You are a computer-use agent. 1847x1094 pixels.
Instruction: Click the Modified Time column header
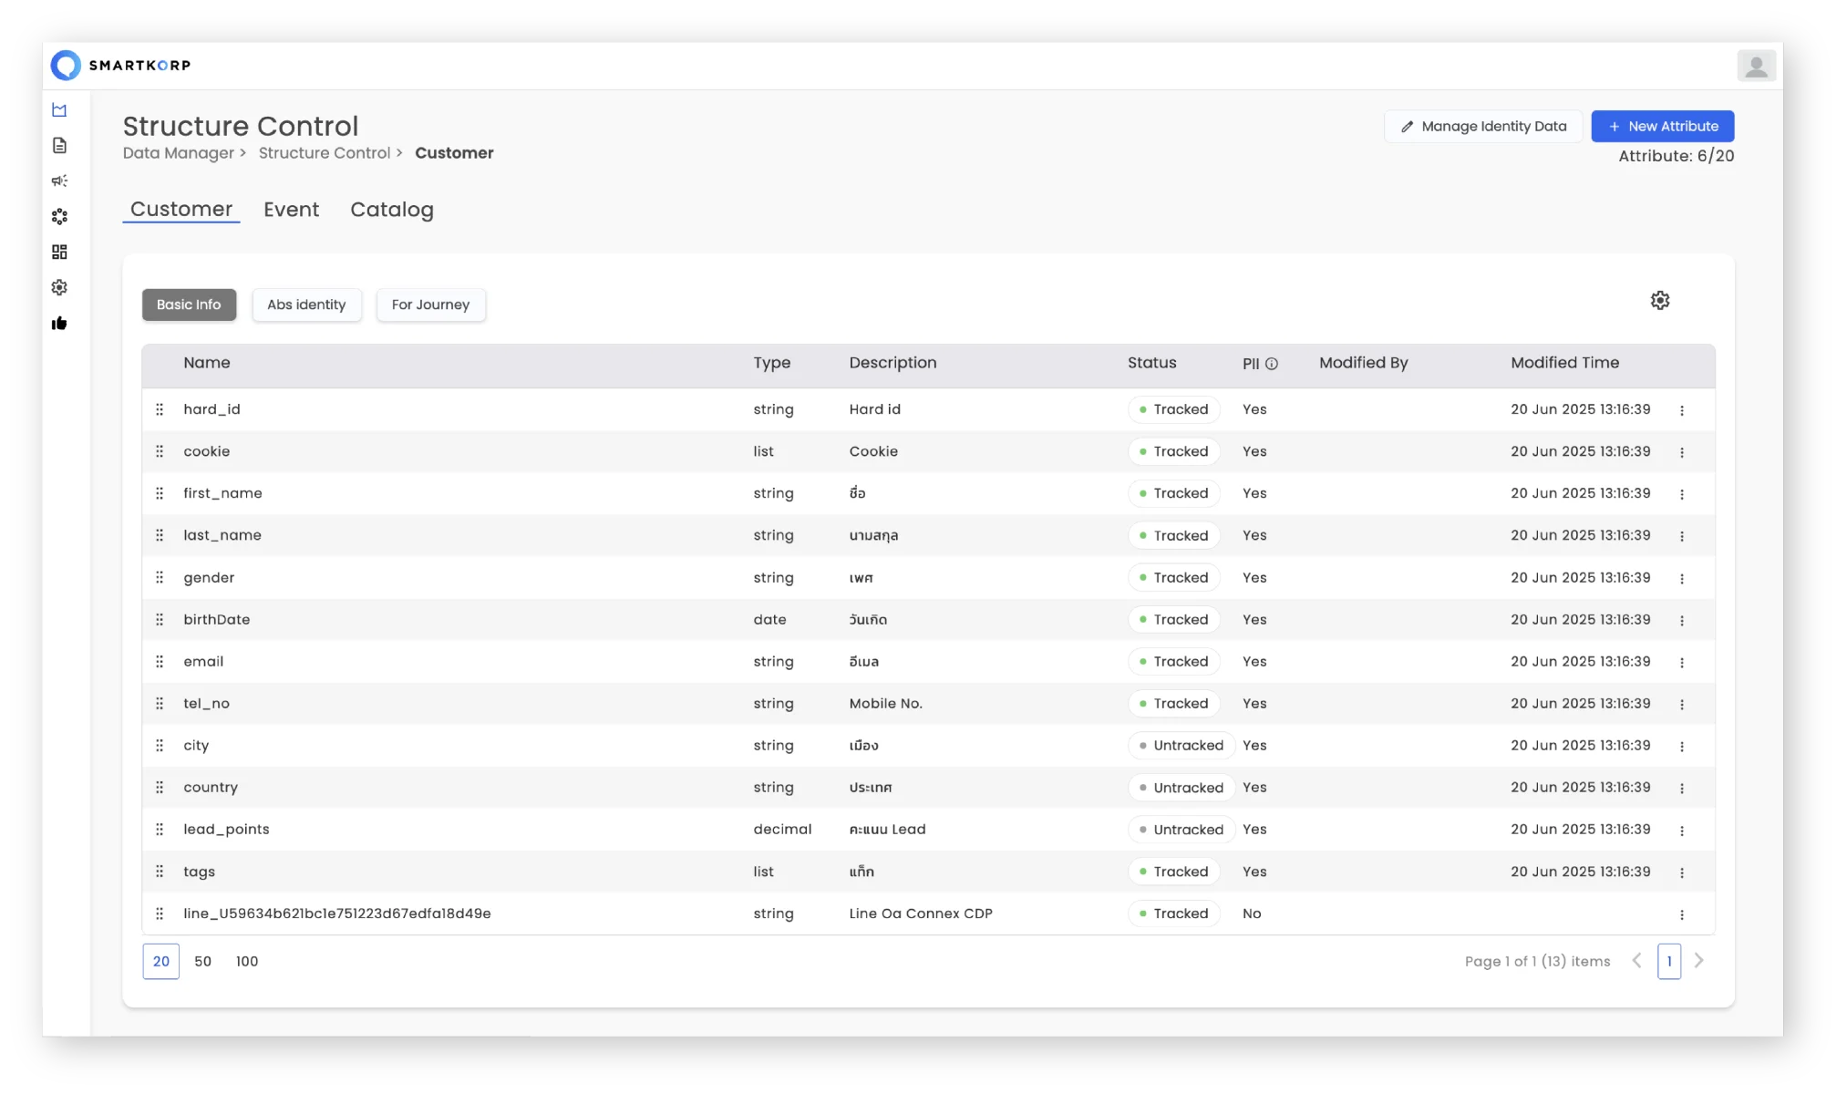[x=1565, y=363]
